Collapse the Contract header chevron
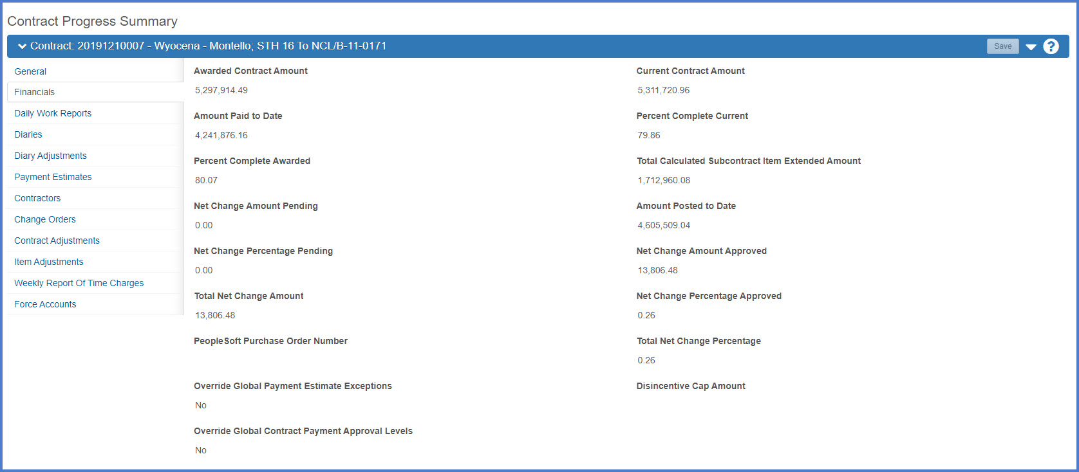This screenshot has height=472, width=1079. (x=23, y=46)
